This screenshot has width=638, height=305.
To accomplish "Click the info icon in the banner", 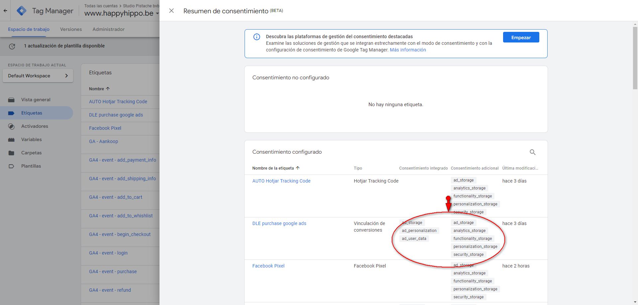I will click(x=257, y=37).
